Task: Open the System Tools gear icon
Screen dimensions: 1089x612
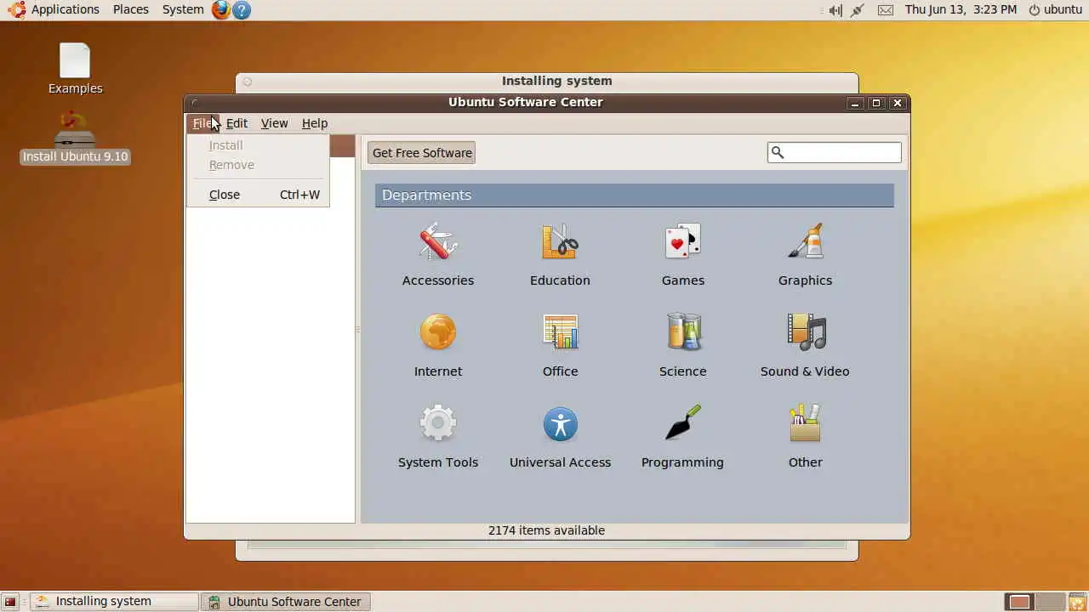Action: 438,423
